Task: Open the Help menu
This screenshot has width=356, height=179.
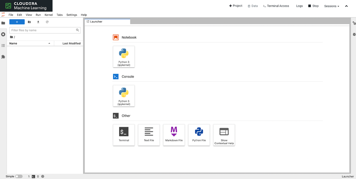Action: [84, 15]
